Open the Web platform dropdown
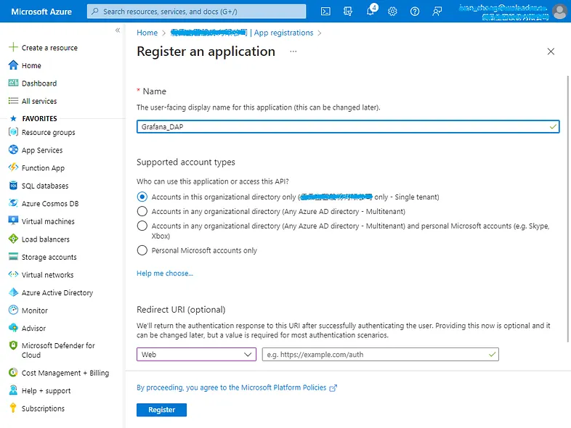The width and height of the screenshot is (571, 428). click(x=197, y=354)
